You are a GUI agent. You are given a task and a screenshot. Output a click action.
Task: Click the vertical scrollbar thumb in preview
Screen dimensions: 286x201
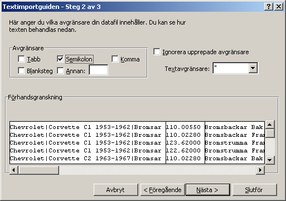tap(270, 133)
